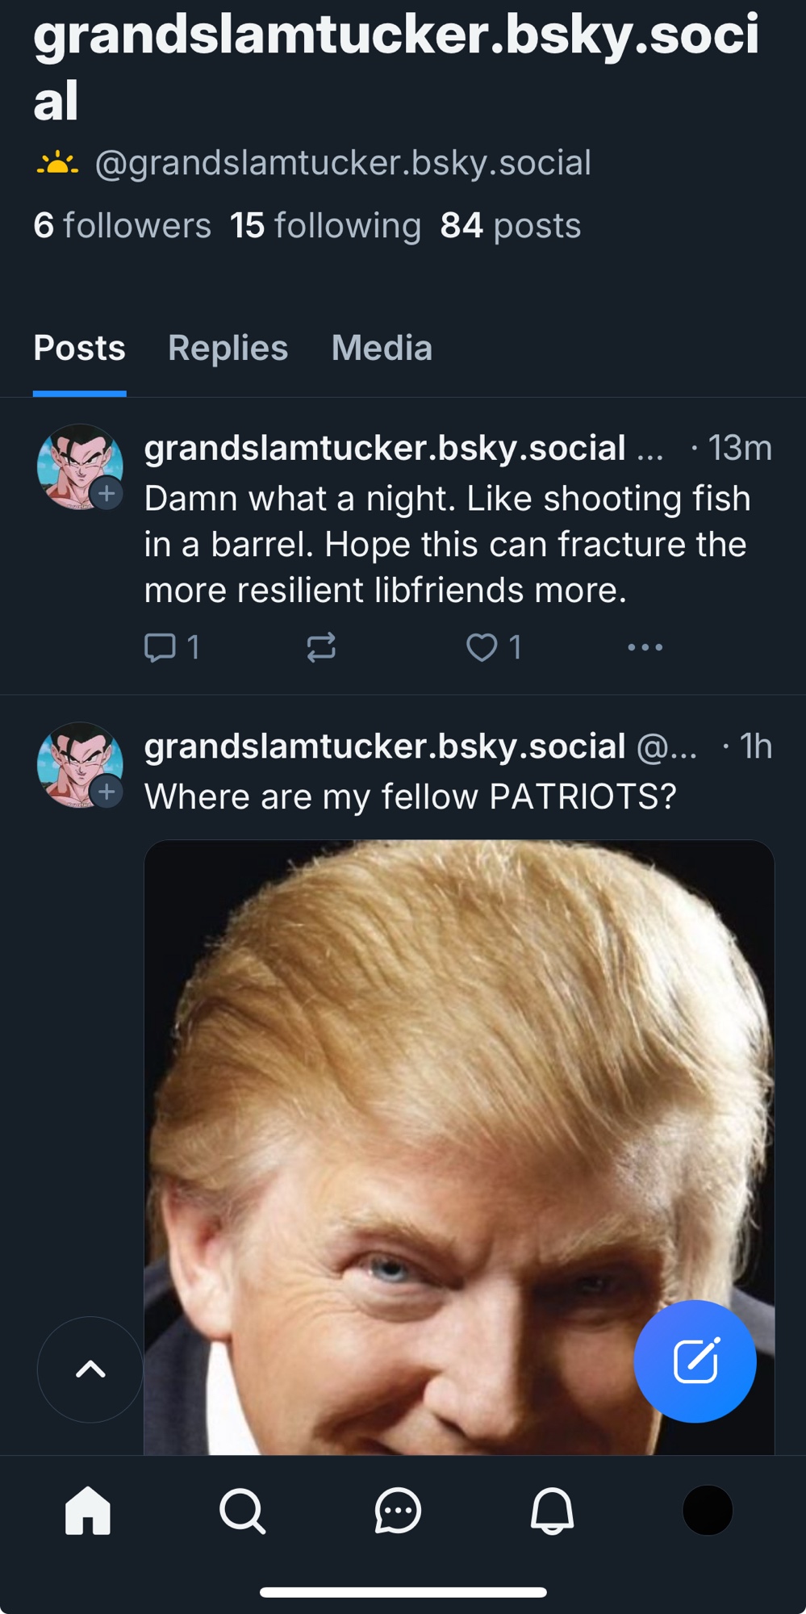Reply to the "Damn what a night" post
Image resolution: width=806 pixels, height=1614 pixels.
coord(161,647)
